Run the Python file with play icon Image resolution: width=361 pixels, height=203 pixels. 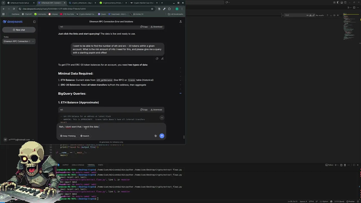[x=348, y=8]
